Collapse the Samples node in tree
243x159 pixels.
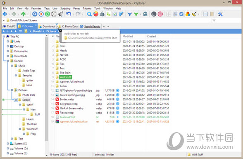16,76
